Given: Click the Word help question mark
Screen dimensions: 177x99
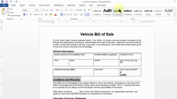Looking at the screenshot, I should pyautogui.click(x=175, y=2).
